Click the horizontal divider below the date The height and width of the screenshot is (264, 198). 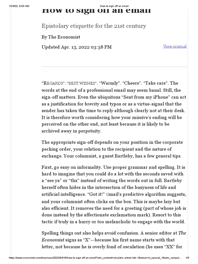tap(114, 66)
